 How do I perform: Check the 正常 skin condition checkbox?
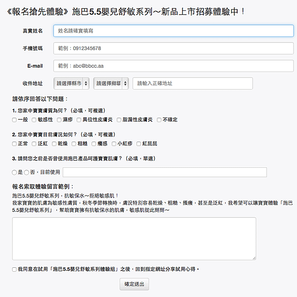tap(14, 144)
